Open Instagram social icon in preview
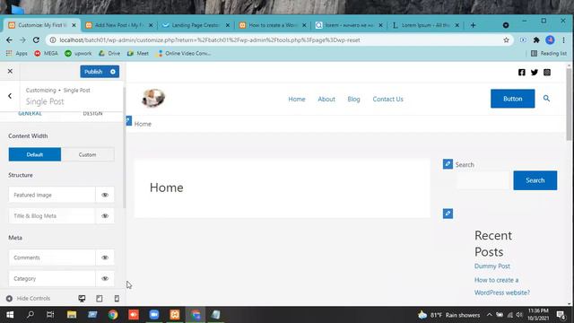This screenshot has width=574, height=323. [x=547, y=72]
